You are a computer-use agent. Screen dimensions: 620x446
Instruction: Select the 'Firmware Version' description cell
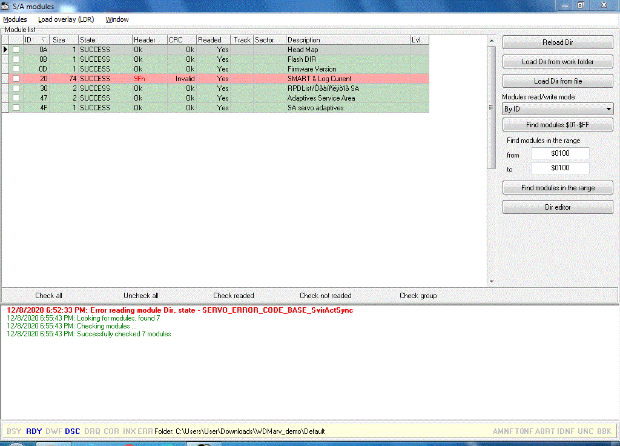(348, 69)
